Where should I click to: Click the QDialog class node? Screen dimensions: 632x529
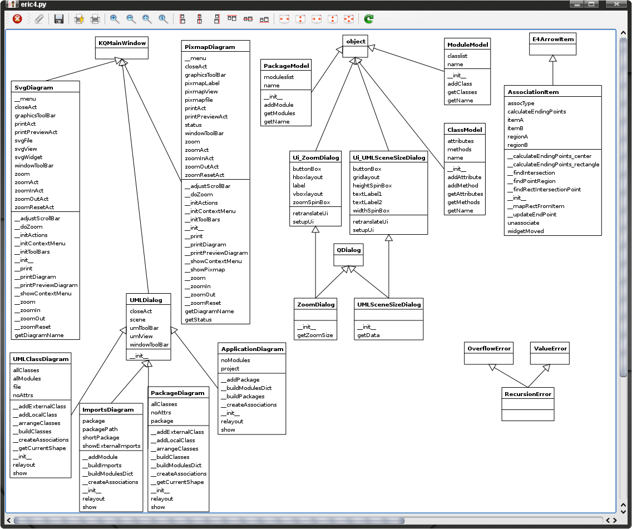[x=349, y=250]
